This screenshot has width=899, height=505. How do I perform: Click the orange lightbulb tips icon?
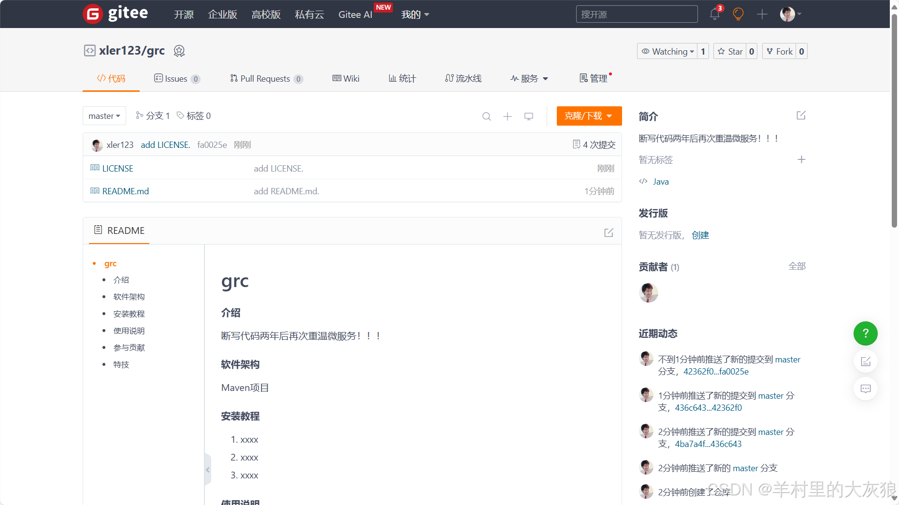point(738,14)
